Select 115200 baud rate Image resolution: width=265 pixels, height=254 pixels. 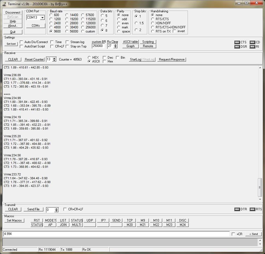pos(83,19)
